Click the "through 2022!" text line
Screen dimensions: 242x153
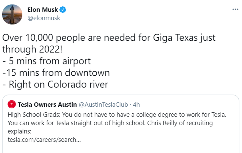(32, 49)
